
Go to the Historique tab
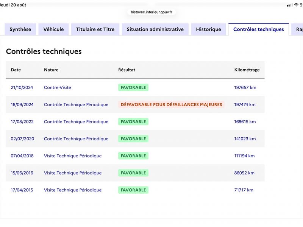209,30
